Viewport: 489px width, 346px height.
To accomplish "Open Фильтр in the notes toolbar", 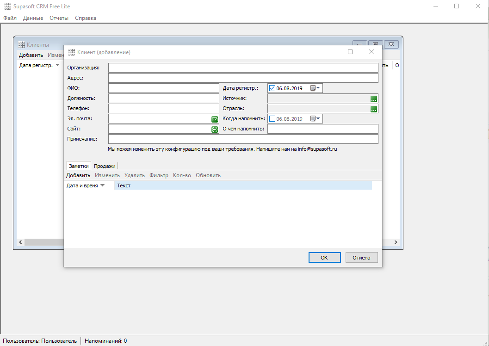I will click(159, 175).
